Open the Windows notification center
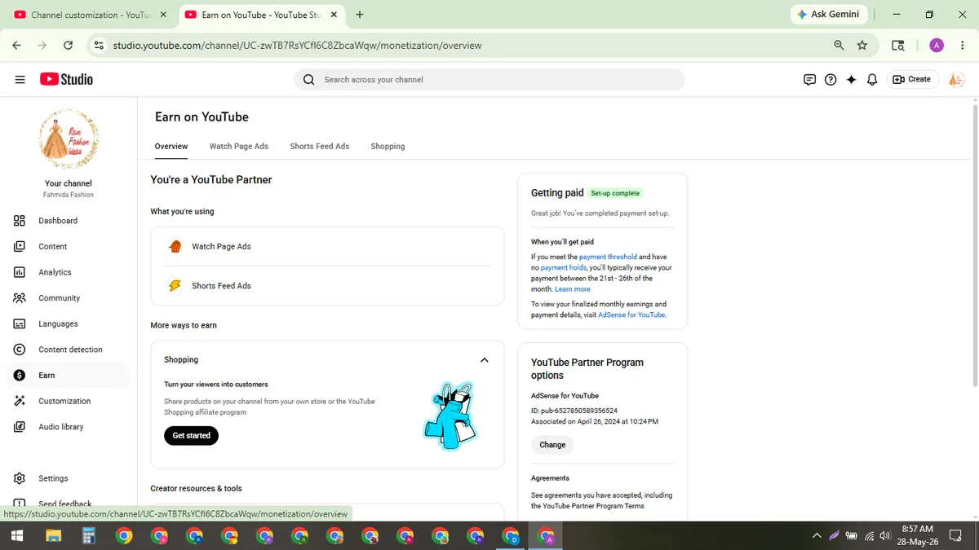979x550 pixels. (x=956, y=535)
